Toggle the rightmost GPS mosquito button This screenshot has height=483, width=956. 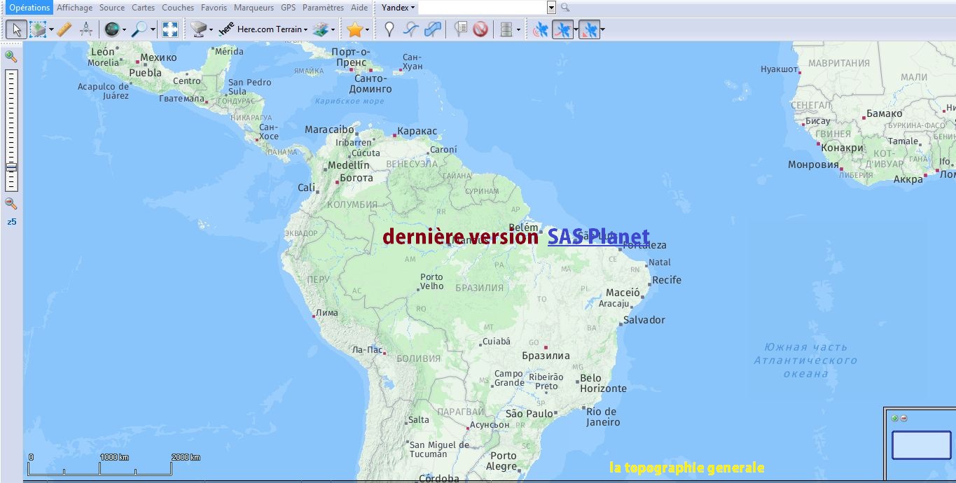[590, 29]
